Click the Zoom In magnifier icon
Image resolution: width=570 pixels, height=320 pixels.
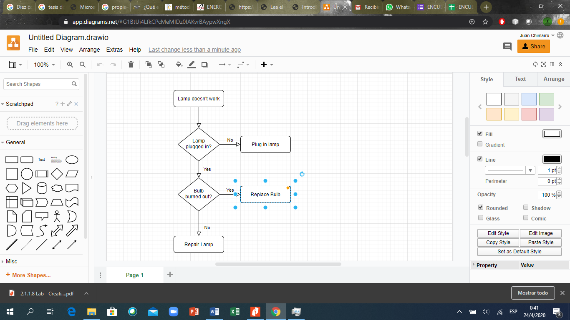coord(70,65)
